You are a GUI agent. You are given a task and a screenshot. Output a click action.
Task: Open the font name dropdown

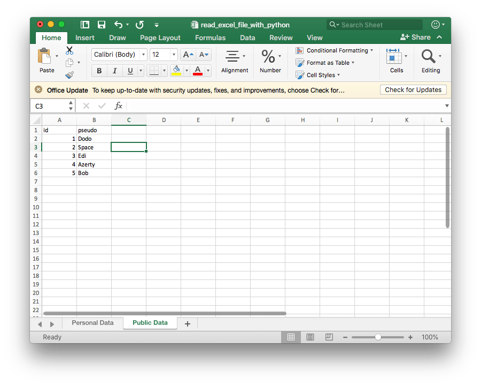click(143, 54)
